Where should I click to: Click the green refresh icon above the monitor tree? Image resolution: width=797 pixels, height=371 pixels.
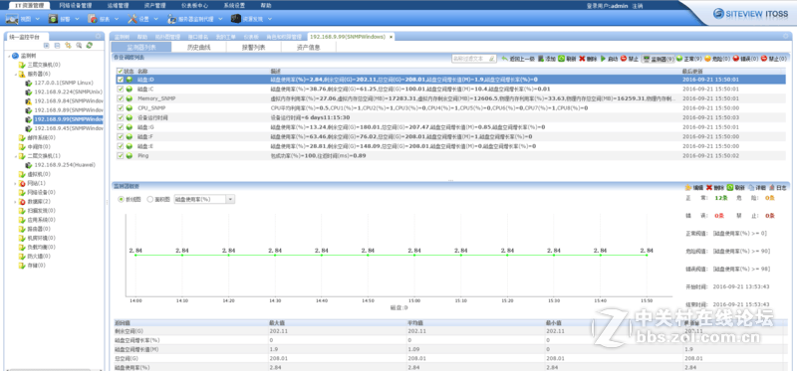tap(90, 45)
